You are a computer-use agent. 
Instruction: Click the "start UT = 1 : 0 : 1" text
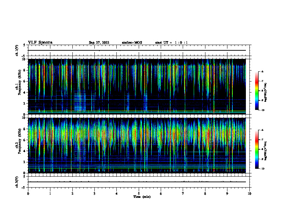click(x=171, y=43)
